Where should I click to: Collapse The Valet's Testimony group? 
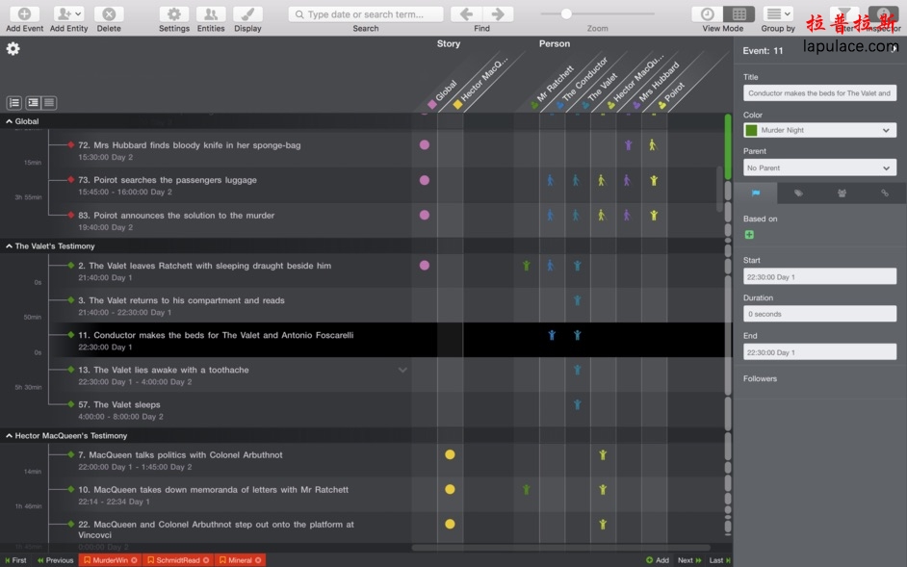[10, 246]
